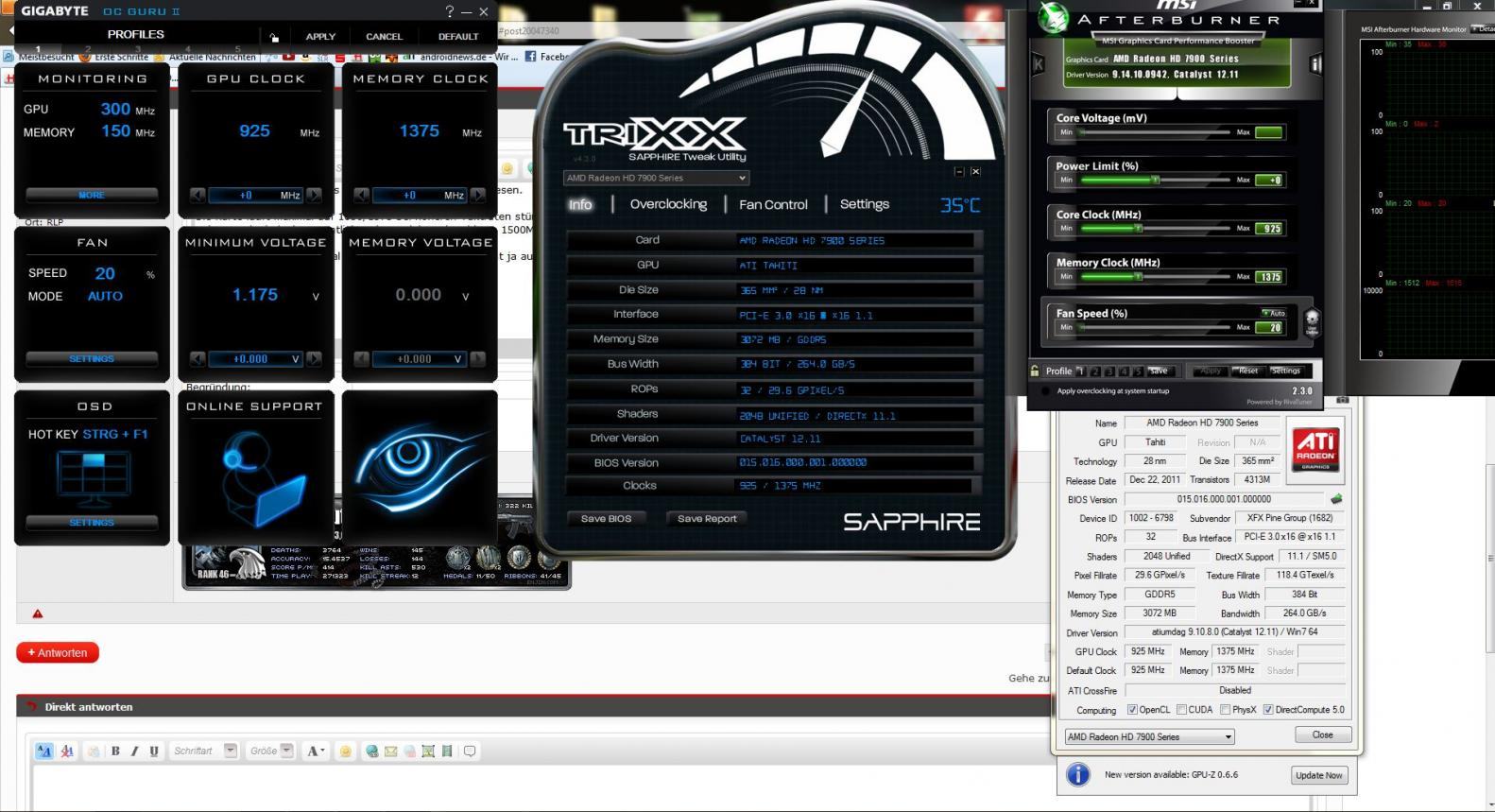1495x812 pixels.
Task: Decrease Memory Voltage with left arrow
Action: click(361, 359)
